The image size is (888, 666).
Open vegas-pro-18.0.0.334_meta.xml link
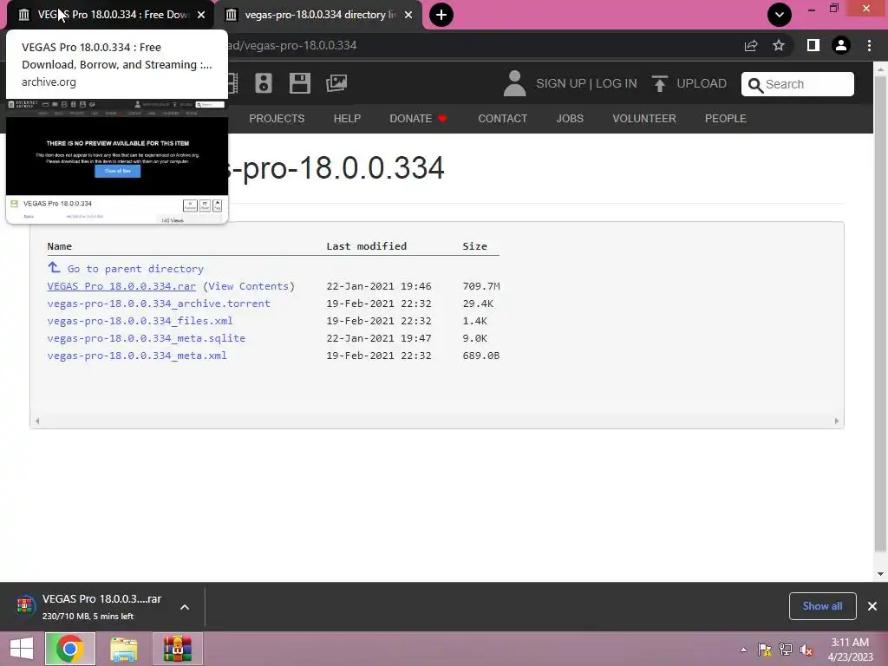(137, 356)
